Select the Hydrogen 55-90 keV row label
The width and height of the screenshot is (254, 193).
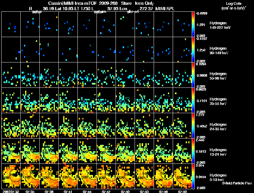pos(218,76)
